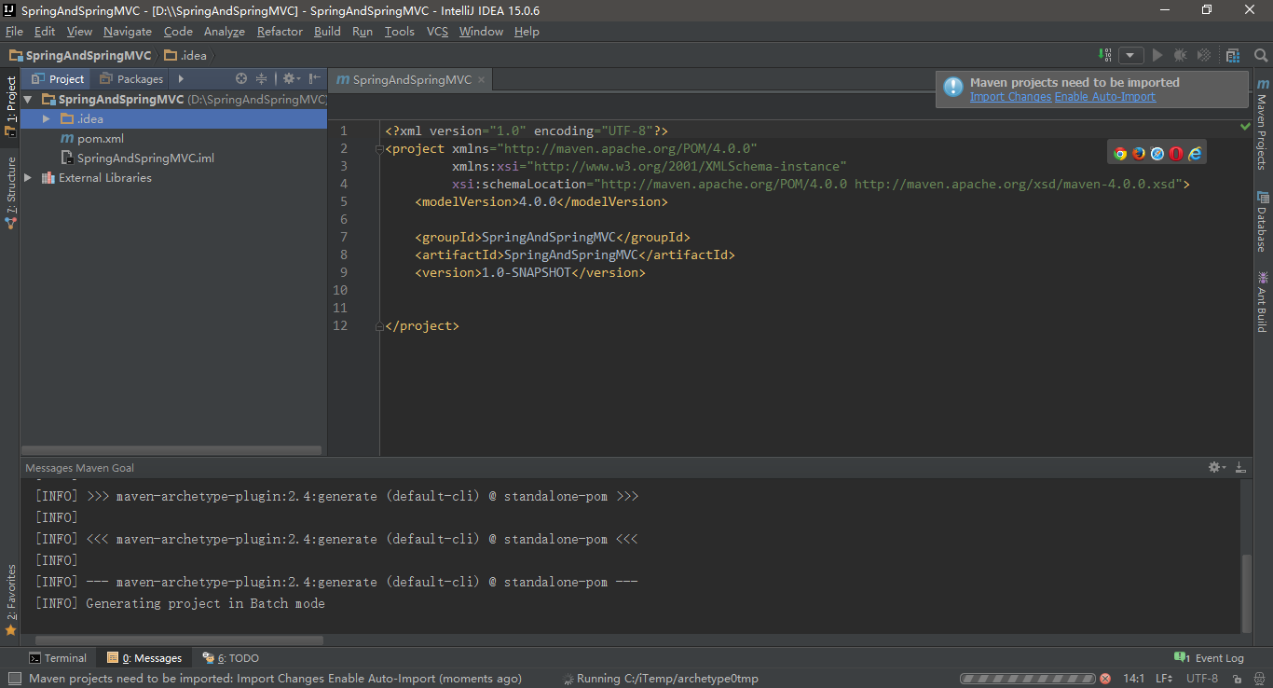Click the Debug bug icon

[x=1180, y=56]
